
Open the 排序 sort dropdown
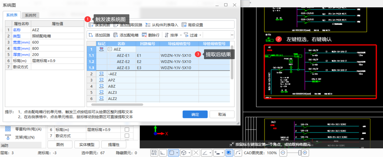173,35
